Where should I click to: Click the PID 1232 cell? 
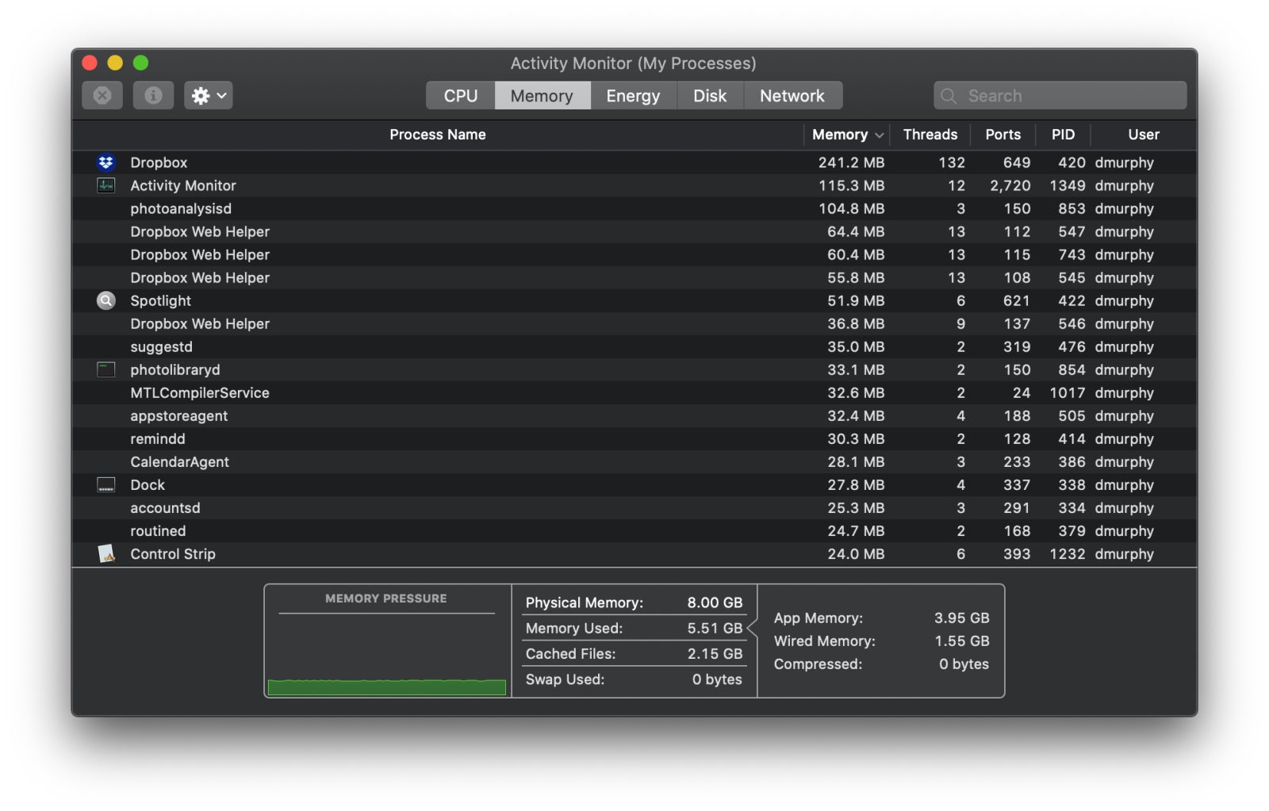[x=1068, y=553]
